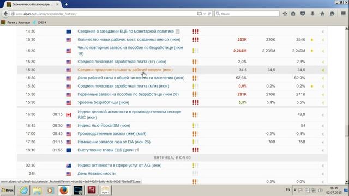The image size is (349, 196).
Task: Click the ПЯТНИЦА, ИЮЛ 03 date header
Action: pos(172,157)
